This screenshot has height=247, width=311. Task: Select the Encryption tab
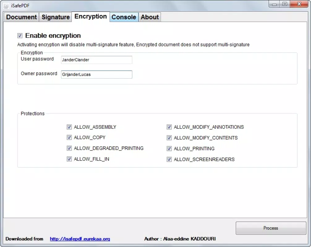pyautogui.click(x=91, y=16)
